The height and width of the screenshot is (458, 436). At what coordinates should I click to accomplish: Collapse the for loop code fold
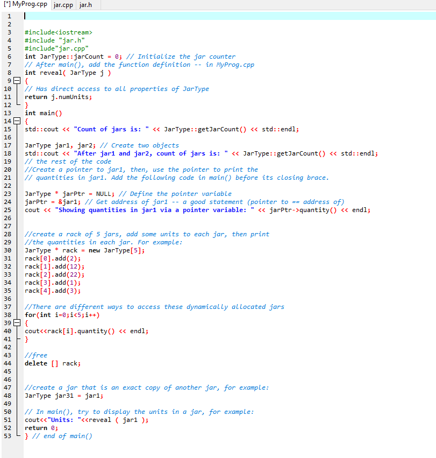[18, 322]
